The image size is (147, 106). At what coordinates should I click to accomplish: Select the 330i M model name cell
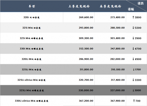point(31,49)
